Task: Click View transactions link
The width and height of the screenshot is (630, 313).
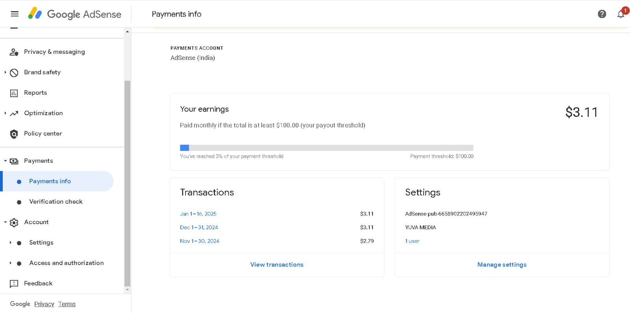Action: [x=277, y=265]
